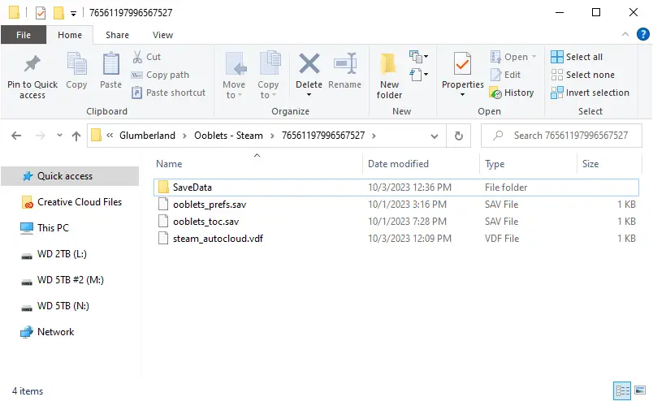Viewport: 653px width, 401px height.
Task: Open the File menu tab
Action: pyautogui.click(x=24, y=35)
